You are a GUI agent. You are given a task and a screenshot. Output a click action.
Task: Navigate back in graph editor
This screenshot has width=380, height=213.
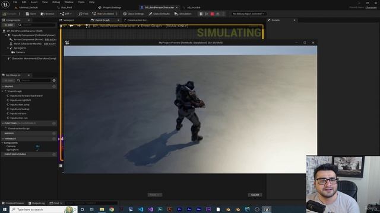tap(71, 25)
